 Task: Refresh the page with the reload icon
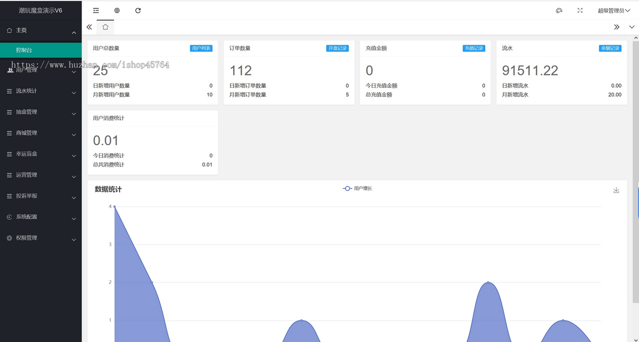coord(138,10)
